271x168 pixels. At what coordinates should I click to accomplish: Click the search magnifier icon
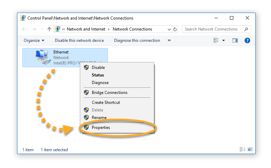click(246, 29)
